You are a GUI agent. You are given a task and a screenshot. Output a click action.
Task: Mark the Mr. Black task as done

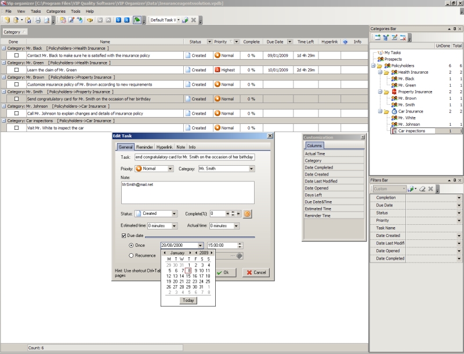[17, 56]
